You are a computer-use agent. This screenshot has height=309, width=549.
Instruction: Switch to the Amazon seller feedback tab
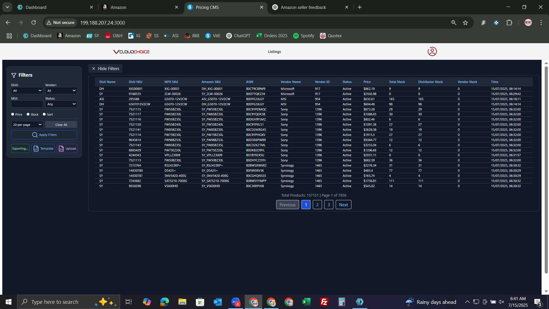tap(311, 7)
